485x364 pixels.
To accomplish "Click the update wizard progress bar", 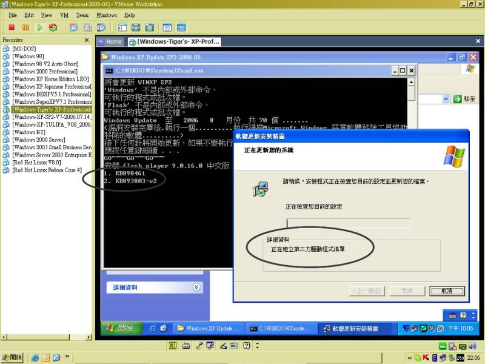I will pyautogui.click(x=349, y=223).
